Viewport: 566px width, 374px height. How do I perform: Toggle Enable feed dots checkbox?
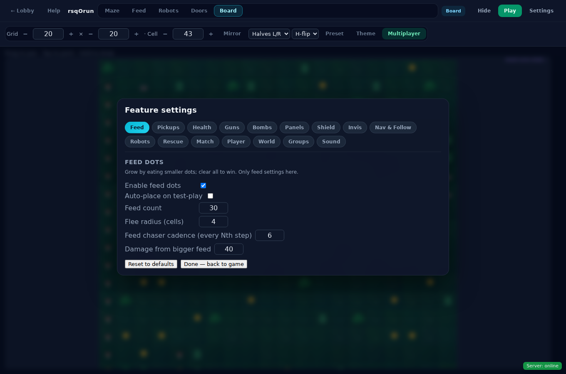(204, 186)
